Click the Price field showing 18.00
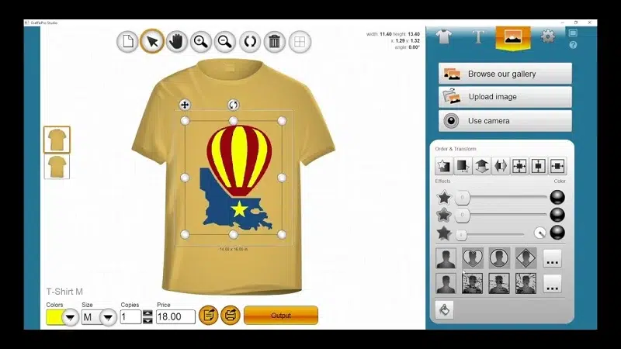Image resolution: width=621 pixels, height=349 pixels. click(175, 316)
